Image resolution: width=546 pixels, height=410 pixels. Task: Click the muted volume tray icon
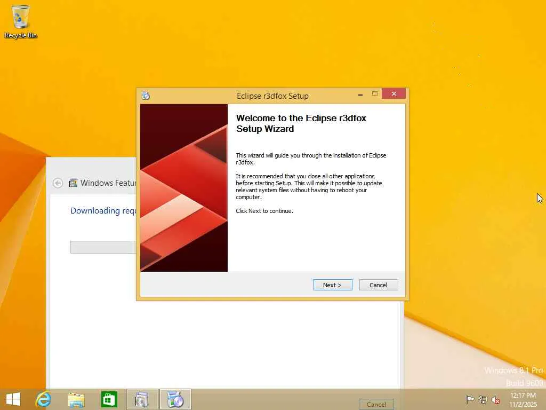point(495,400)
